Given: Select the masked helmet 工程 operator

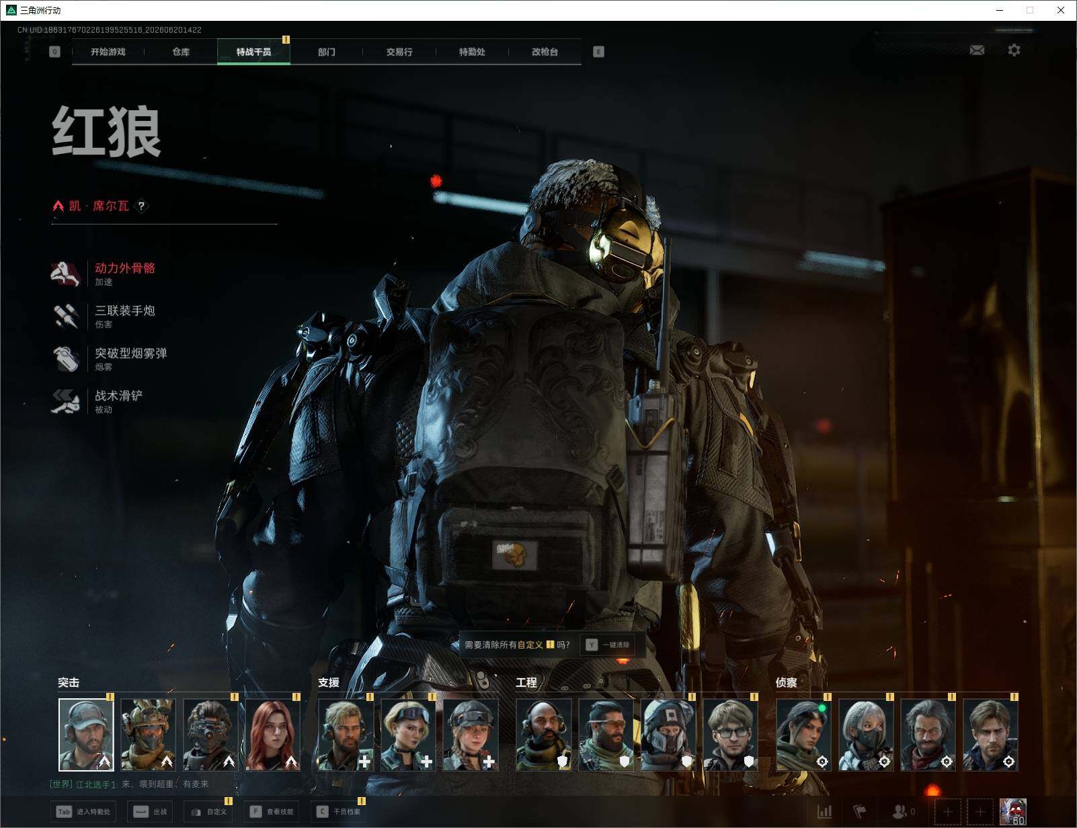Looking at the screenshot, I should [668, 735].
